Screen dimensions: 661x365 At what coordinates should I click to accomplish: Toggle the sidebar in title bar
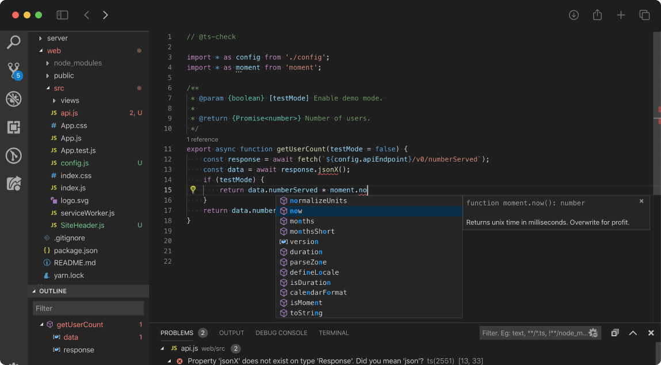(62, 15)
